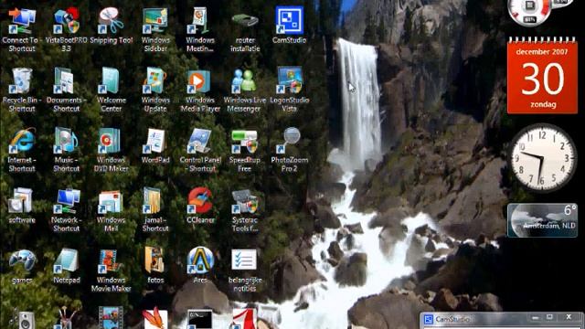Select the LogonStudio Vista icon
585x329 pixels.
pos(289,80)
